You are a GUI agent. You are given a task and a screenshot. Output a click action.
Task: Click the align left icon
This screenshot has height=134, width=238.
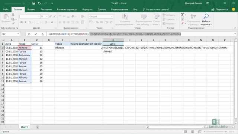tap(60, 22)
